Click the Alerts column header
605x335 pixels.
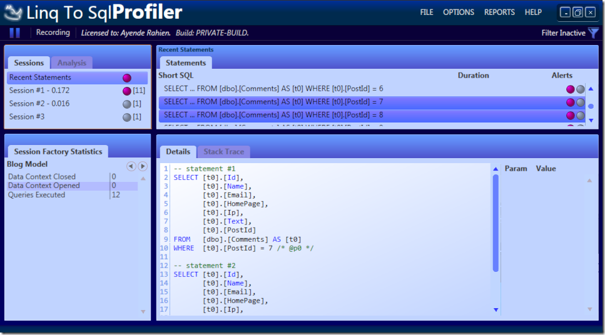click(562, 76)
